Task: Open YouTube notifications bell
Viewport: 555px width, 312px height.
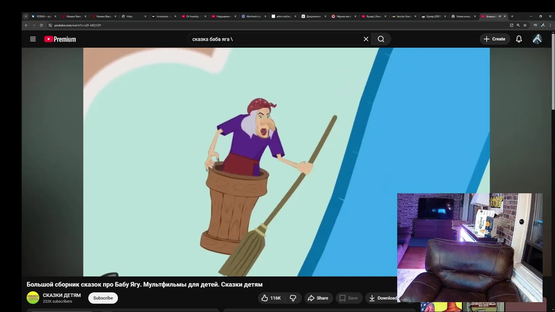Action: (x=519, y=39)
